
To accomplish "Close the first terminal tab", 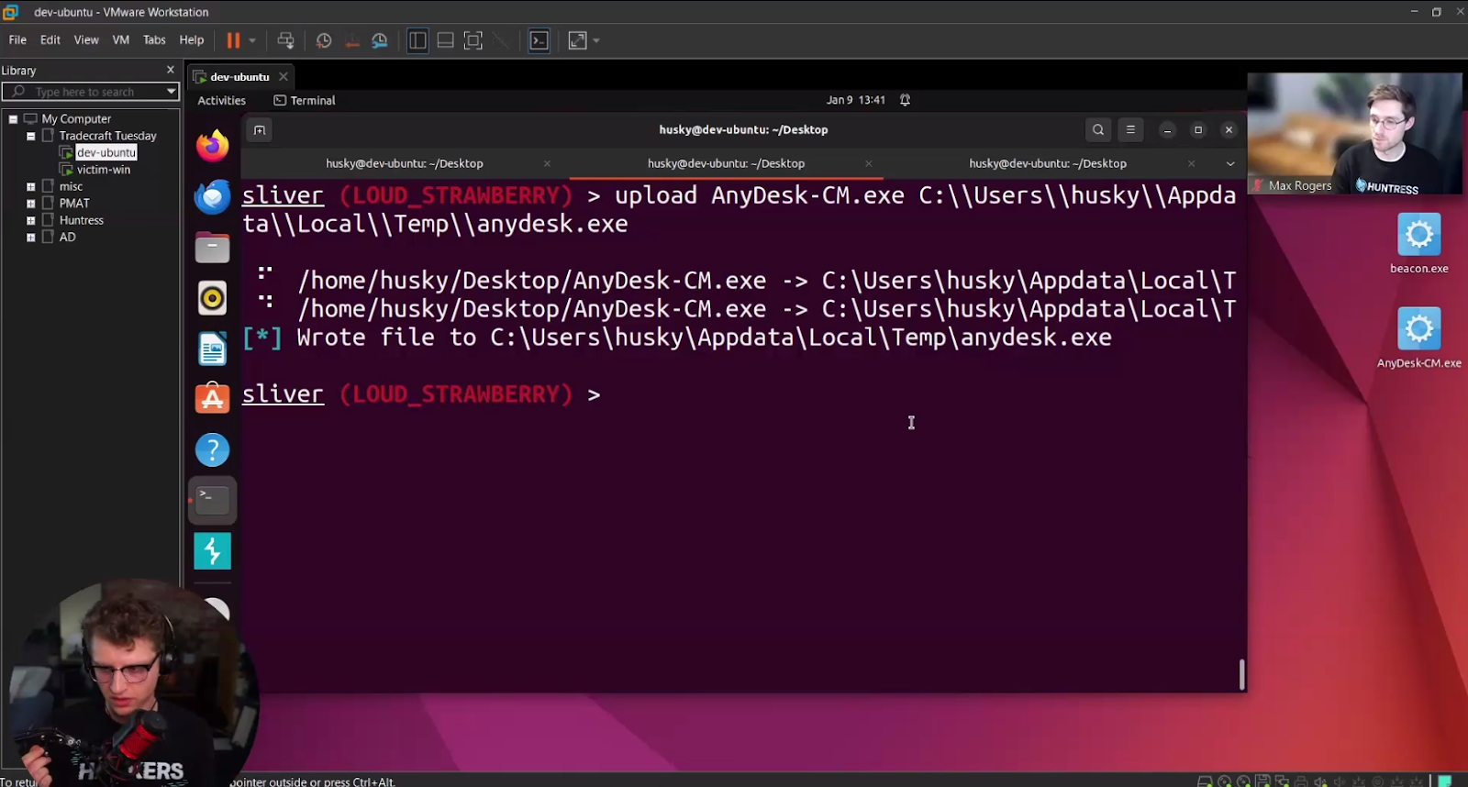I will click(x=548, y=163).
